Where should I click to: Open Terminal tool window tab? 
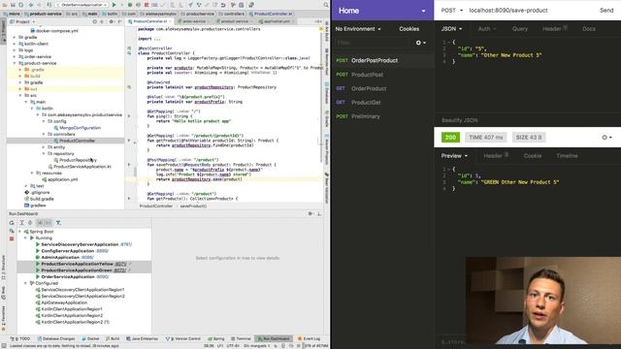(242, 338)
